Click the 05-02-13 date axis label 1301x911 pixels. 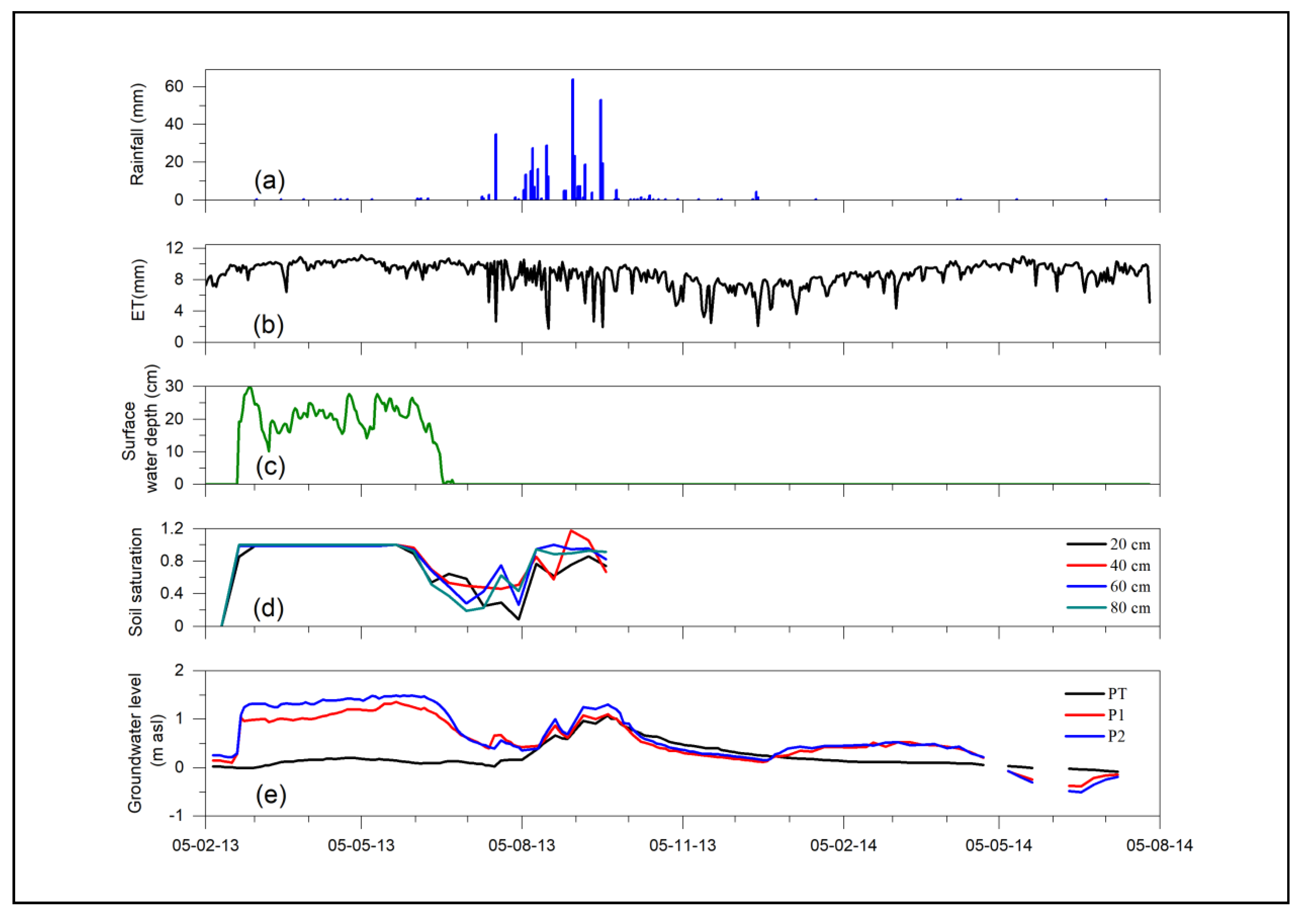click(x=206, y=845)
